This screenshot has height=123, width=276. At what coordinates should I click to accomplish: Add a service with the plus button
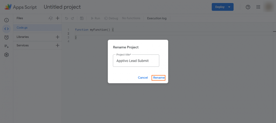coord(57,45)
